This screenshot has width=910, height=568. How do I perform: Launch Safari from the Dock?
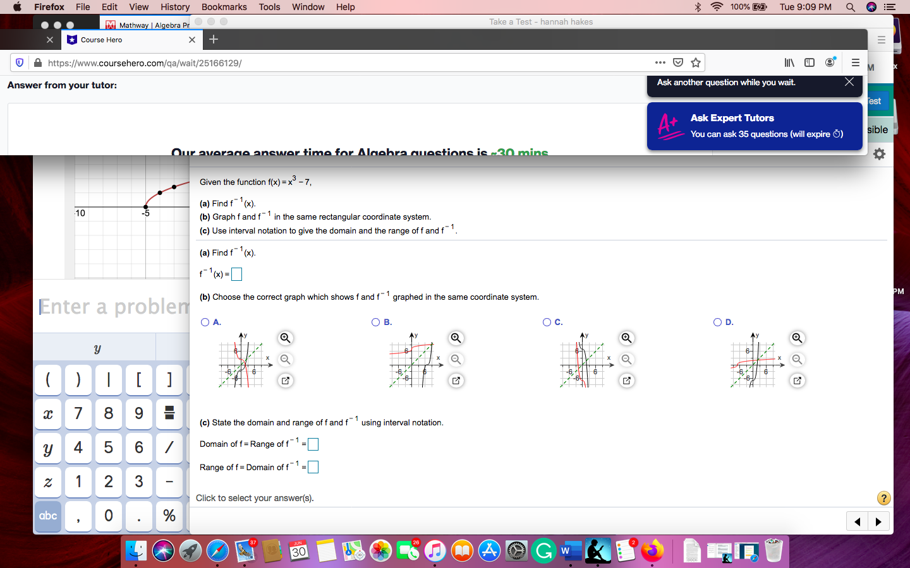pyautogui.click(x=217, y=551)
